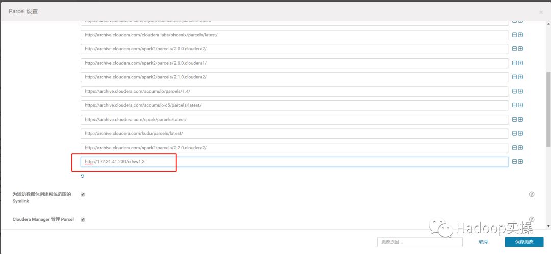Focus the phoenix parcels URL field

point(294,35)
